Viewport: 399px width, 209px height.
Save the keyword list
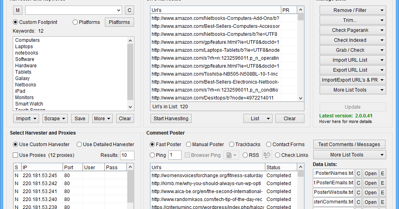click(80, 119)
